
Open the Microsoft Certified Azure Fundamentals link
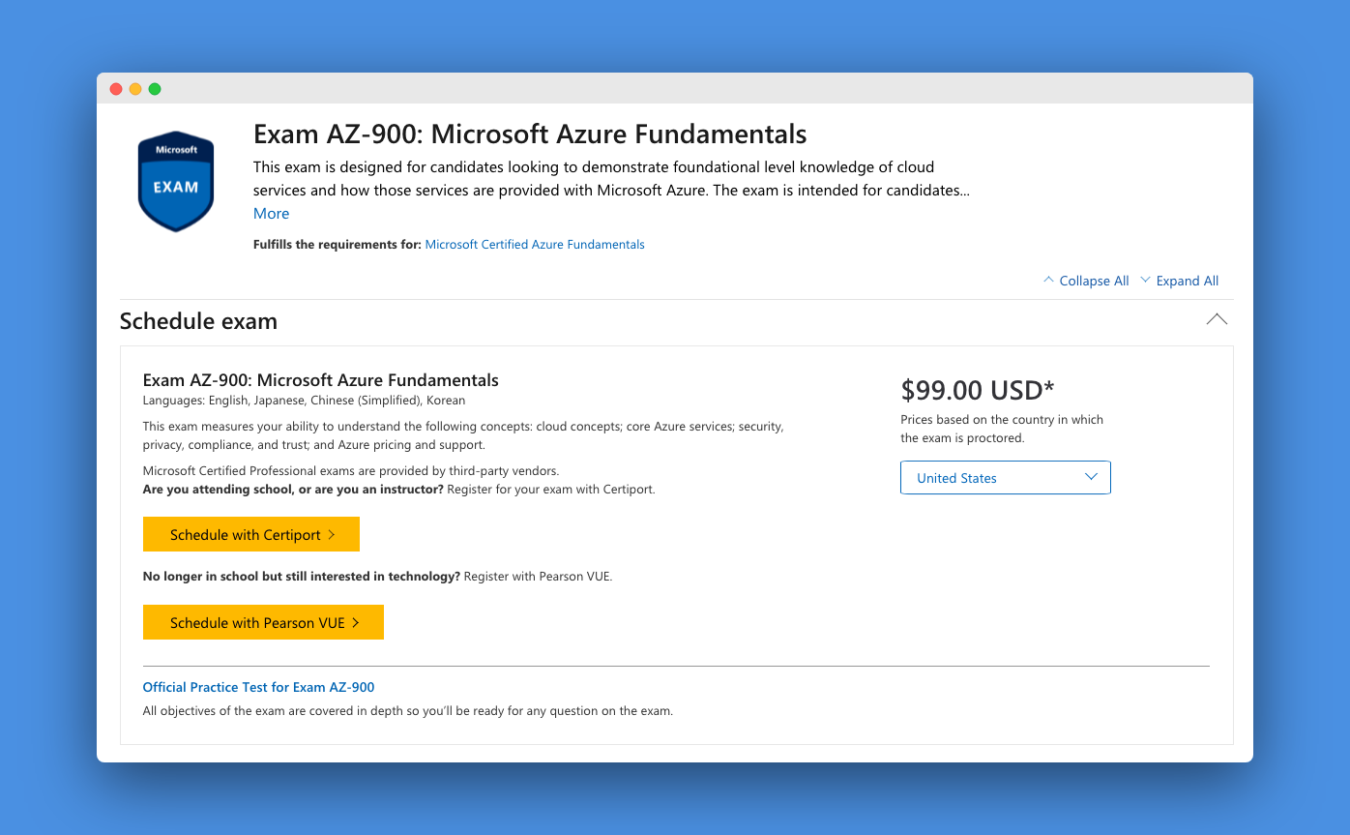[x=535, y=245]
